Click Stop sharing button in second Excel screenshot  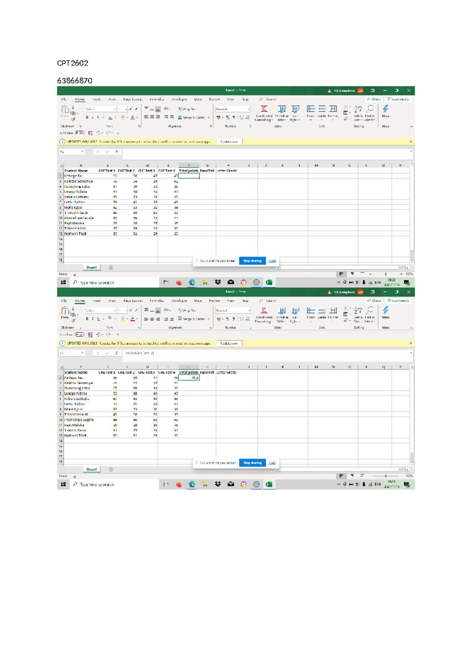(252, 462)
